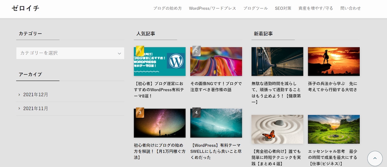Open the 資産を増やす/守る menu item
This screenshot has height=167, width=387.
[x=316, y=9]
